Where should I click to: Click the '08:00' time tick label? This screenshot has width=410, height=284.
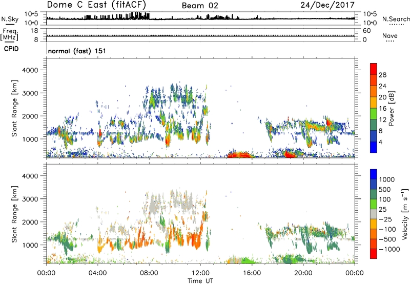coord(149,273)
